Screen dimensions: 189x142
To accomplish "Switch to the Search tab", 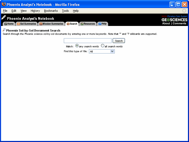I will tap(72, 24).
